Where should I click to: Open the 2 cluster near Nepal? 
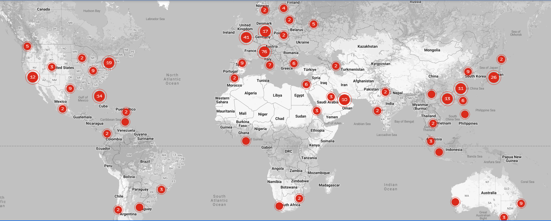coord(385,92)
